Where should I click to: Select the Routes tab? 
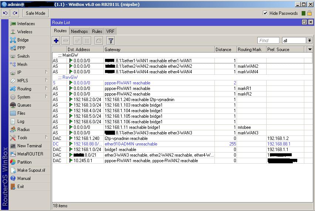(60, 31)
